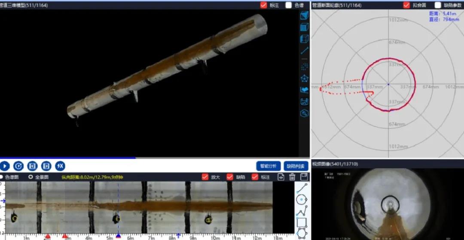Viewport: 464px width, 240px height.
Task: Toggle the 标注 checkbox in 3D model header
Action: point(264,5)
